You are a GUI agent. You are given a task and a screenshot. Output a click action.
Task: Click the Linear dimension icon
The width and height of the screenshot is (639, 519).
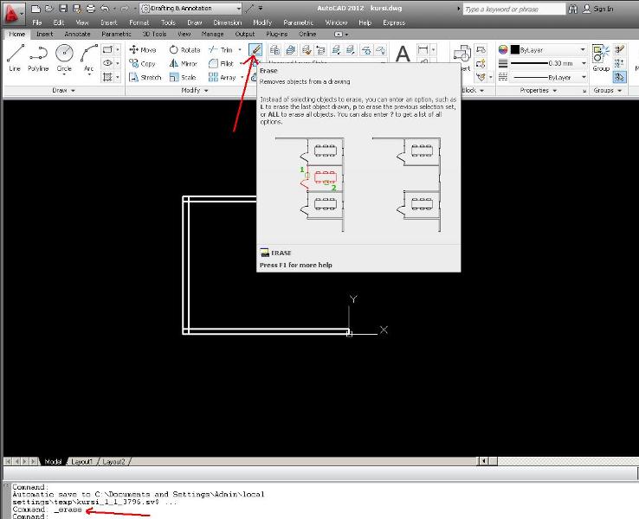point(423,49)
